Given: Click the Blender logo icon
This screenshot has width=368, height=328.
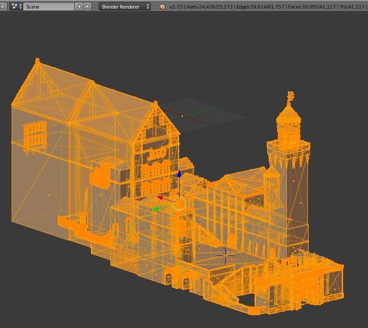Looking at the screenshot, I should point(162,6).
